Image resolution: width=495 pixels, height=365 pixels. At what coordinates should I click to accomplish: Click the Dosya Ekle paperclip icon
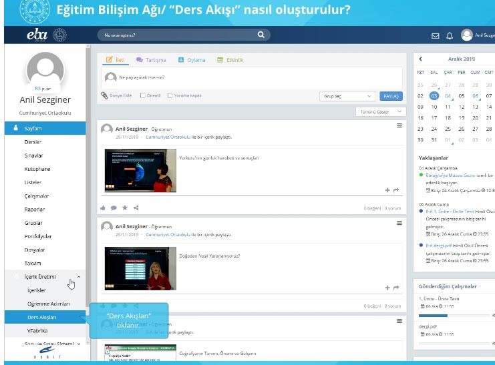104,95
